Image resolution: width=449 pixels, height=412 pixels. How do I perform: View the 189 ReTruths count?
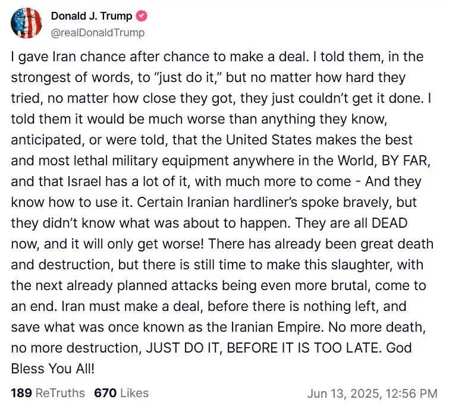[x=48, y=393]
